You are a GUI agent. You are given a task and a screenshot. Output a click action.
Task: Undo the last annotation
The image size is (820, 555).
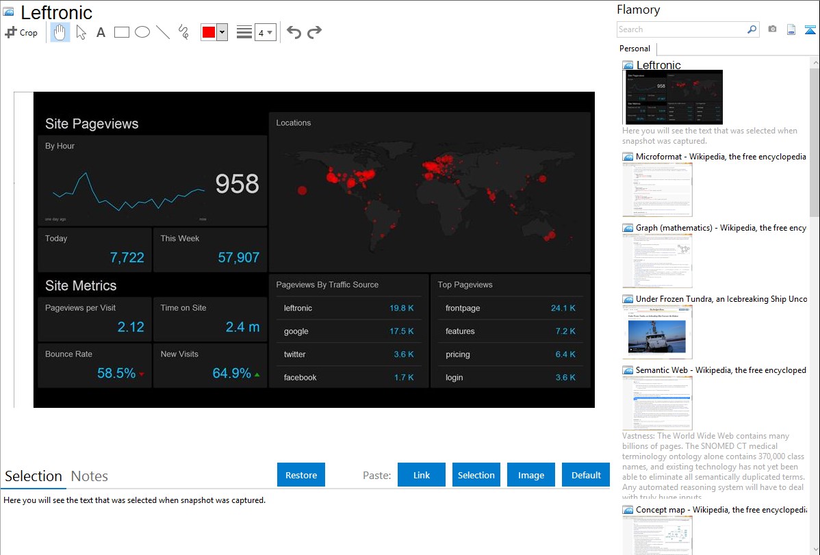coord(294,32)
